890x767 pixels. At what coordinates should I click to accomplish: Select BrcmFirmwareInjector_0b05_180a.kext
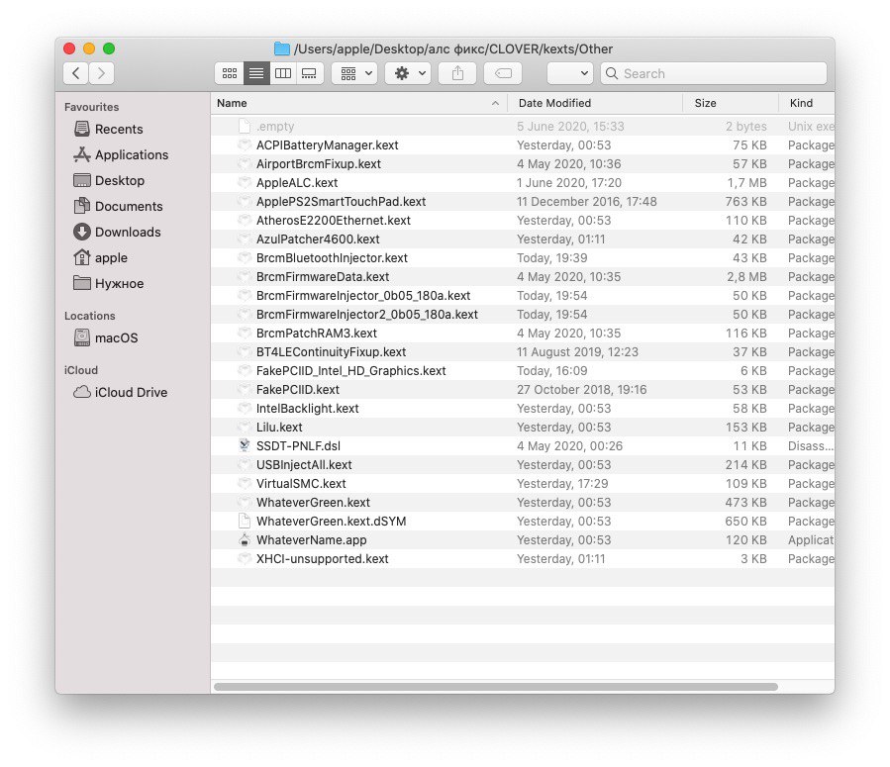click(522, 295)
